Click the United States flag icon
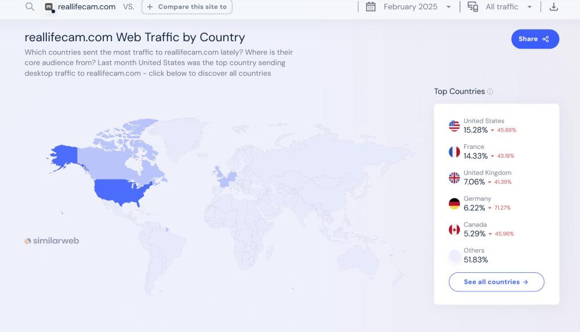Image resolution: width=580 pixels, height=332 pixels. (454, 126)
